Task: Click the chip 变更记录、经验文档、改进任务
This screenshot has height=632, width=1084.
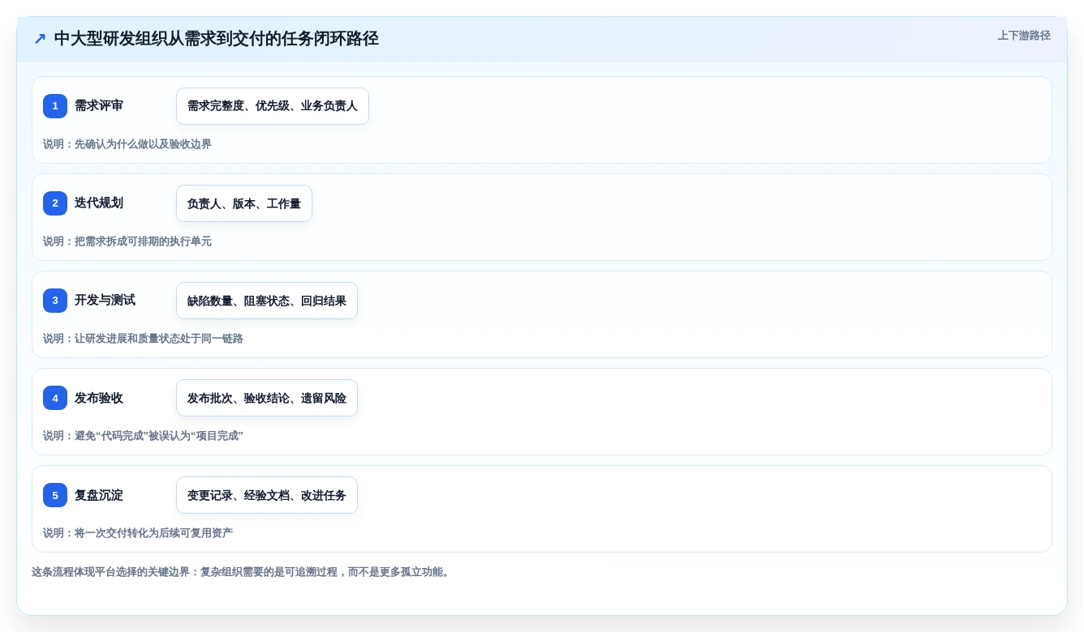Action: [x=267, y=495]
